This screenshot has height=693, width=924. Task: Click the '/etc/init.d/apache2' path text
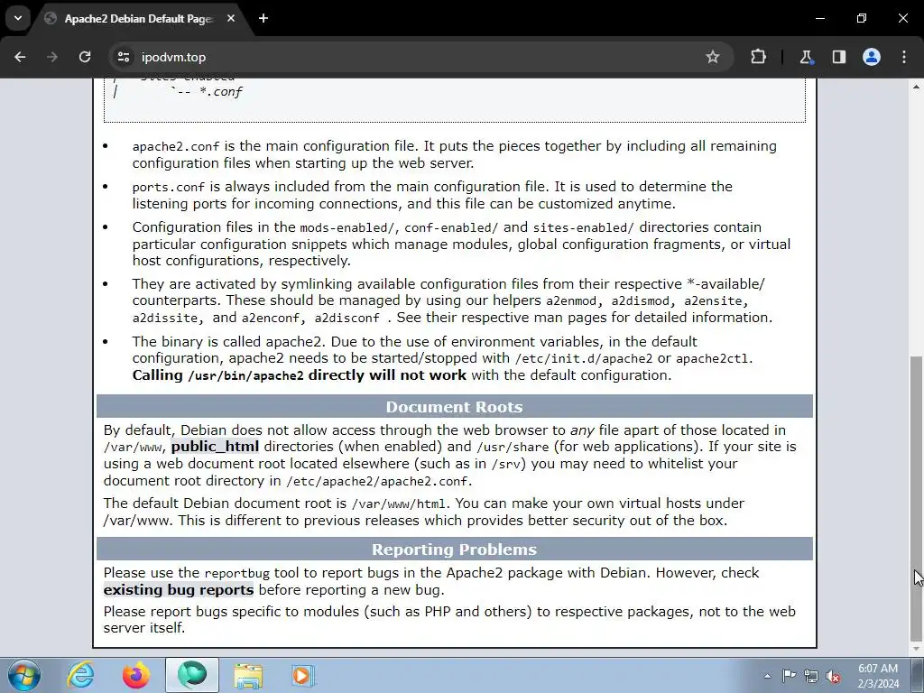[584, 359]
